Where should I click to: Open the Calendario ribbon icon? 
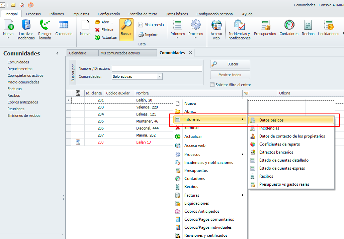click(x=64, y=28)
